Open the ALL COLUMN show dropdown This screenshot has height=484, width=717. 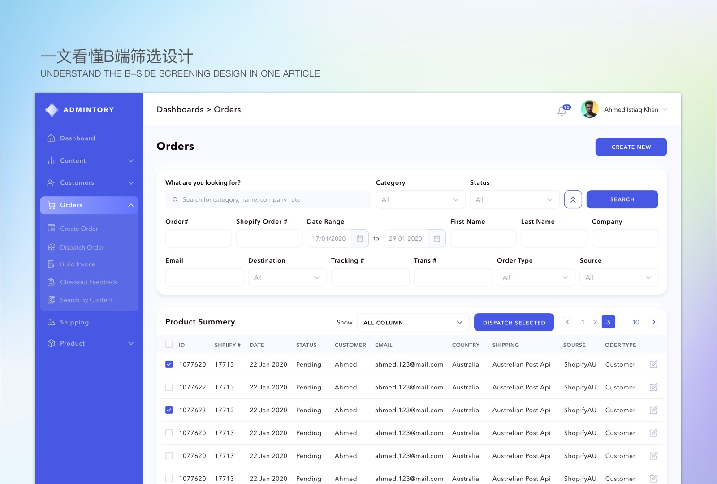pyautogui.click(x=413, y=322)
